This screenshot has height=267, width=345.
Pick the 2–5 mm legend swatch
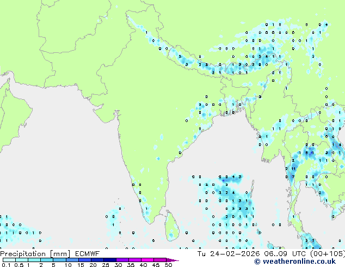(x=47, y=260)
